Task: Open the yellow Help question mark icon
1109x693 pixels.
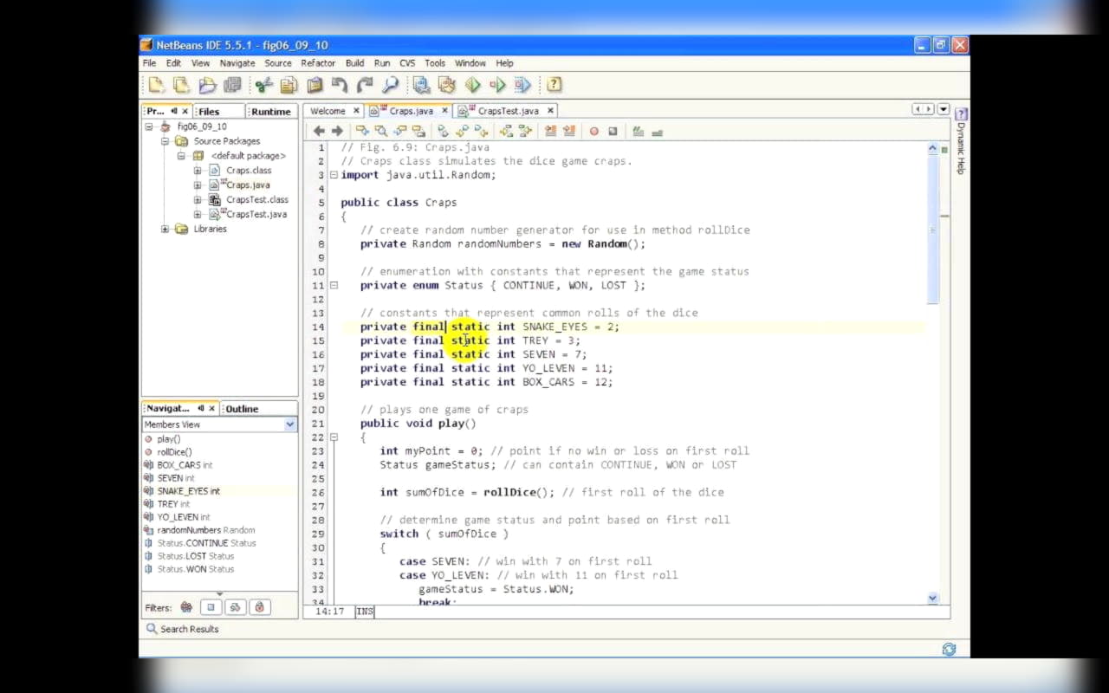Action: 554,85
